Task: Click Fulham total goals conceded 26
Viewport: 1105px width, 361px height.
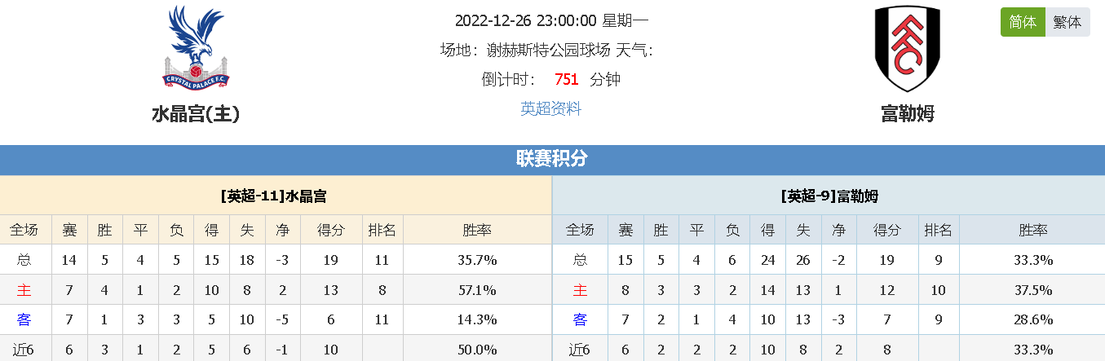Action: click(x=802, y=261)
